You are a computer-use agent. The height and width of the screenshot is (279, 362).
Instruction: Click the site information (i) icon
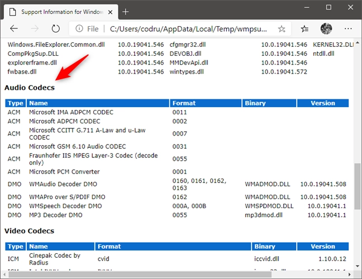[x=79, y=28]
